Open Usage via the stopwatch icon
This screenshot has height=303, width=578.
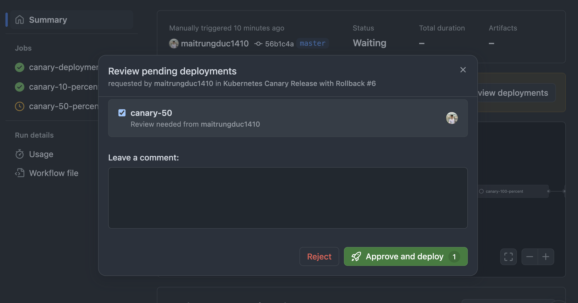coord(20,154)
